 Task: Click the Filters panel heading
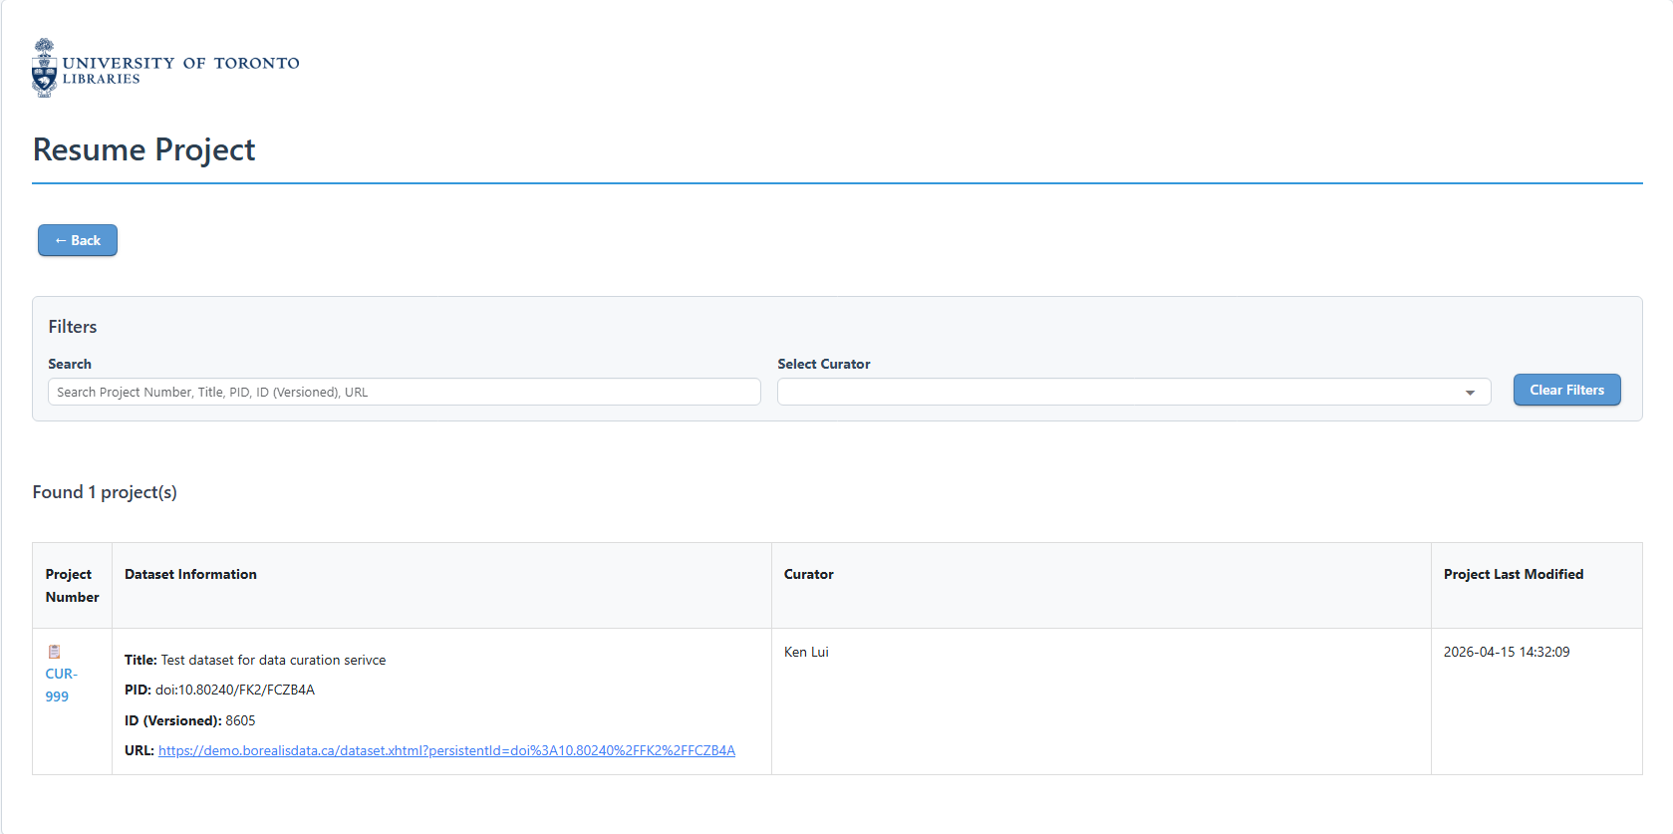[x=73, y=327]
